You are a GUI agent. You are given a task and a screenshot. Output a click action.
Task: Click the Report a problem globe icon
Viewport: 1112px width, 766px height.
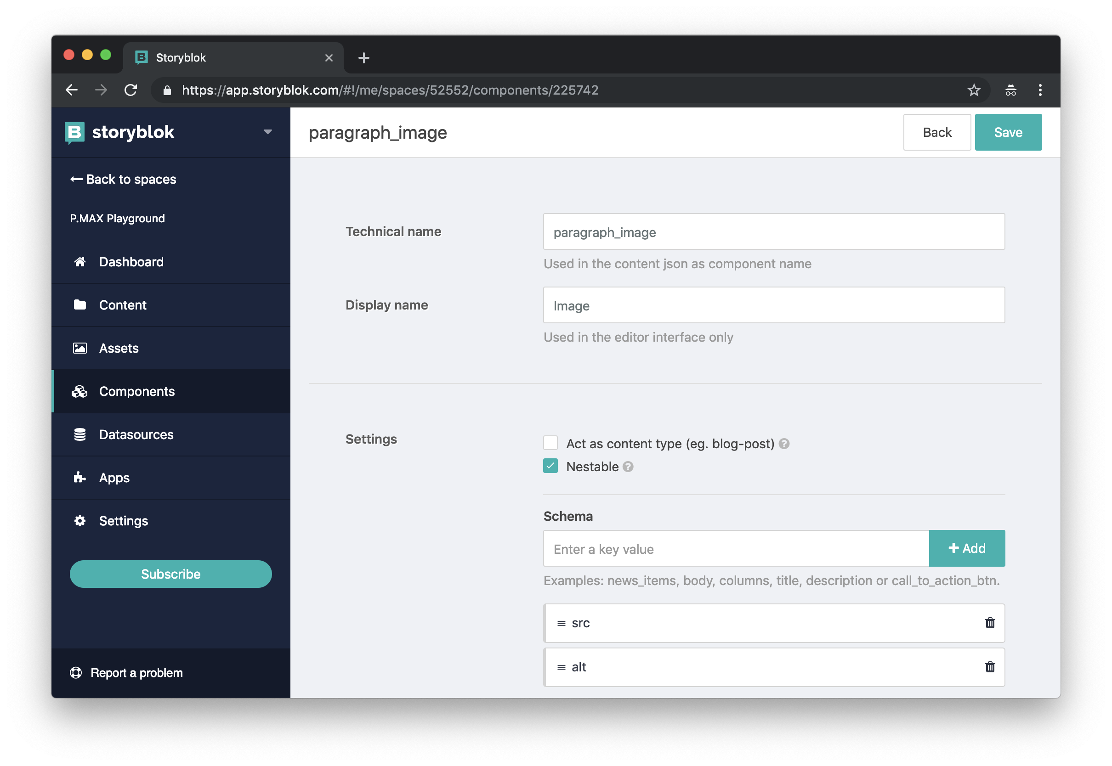point(76,672)
